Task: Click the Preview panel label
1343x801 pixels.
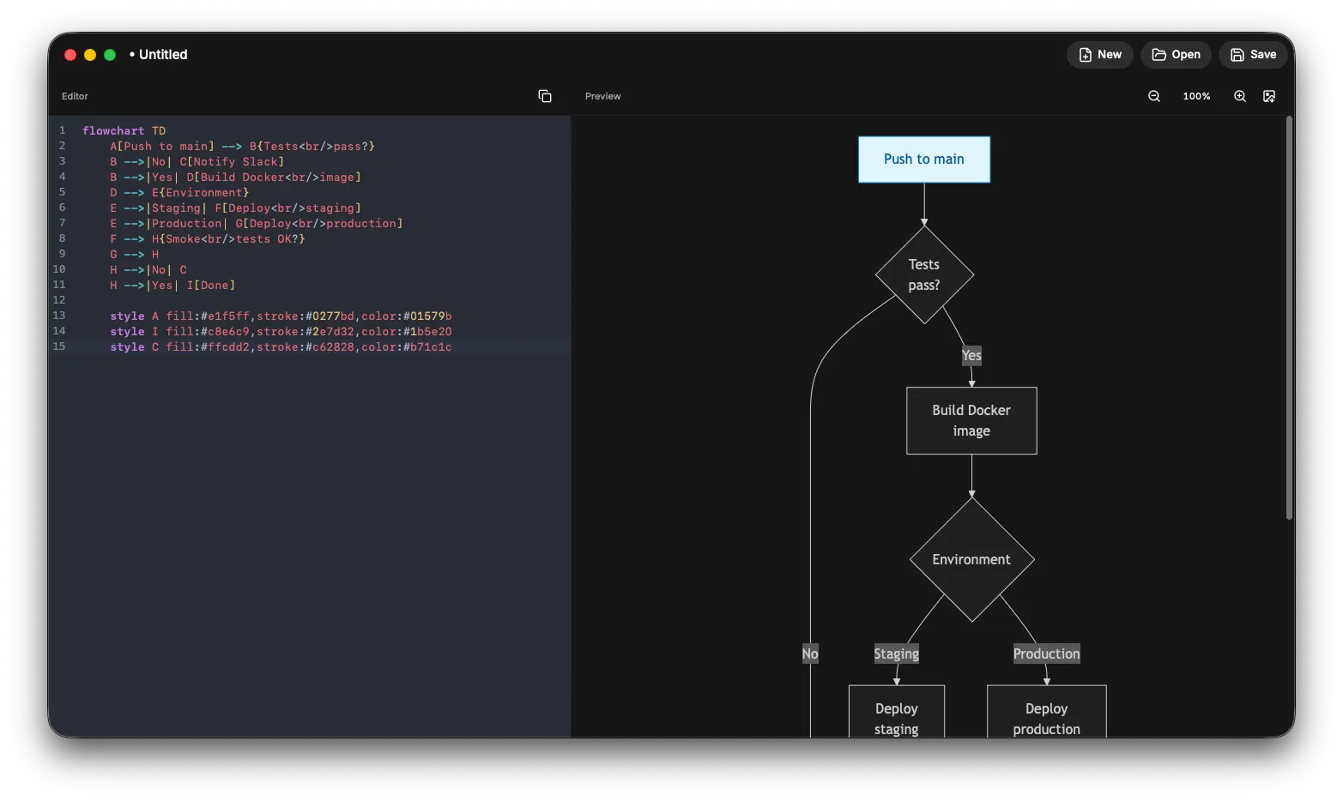Action: pos(602,96)
